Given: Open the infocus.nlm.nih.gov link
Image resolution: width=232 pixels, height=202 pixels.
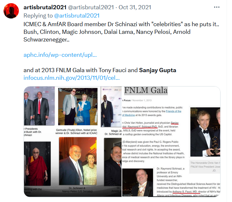Looking at the screenshot, I should pos(71,78).
